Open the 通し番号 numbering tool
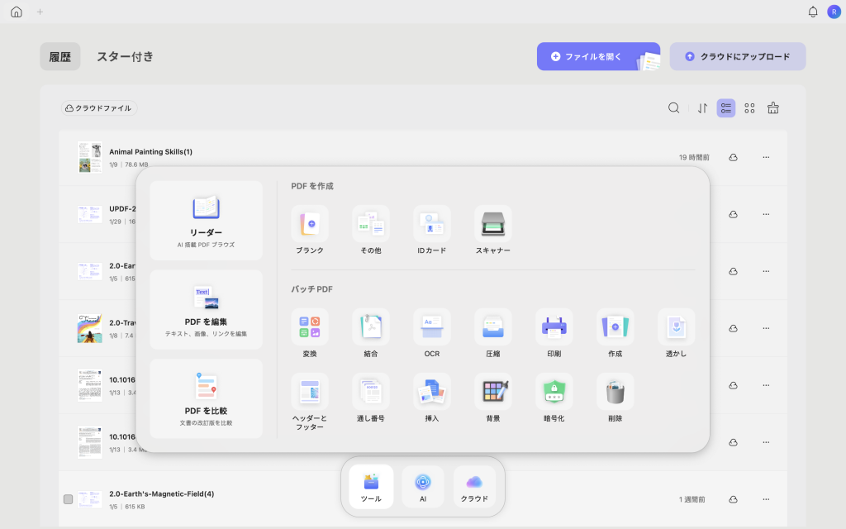The width and height of the screenshot is (846, 529). [x=371, y=398]
